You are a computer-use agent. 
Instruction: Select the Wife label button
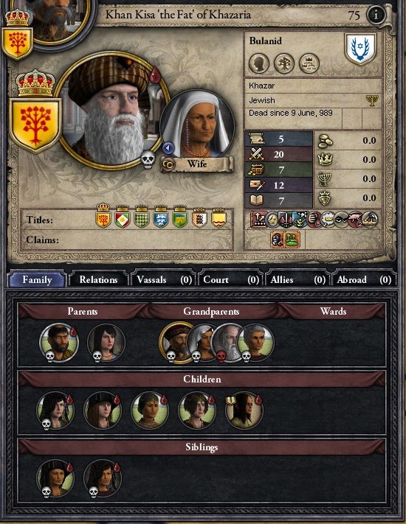[197, 164]
